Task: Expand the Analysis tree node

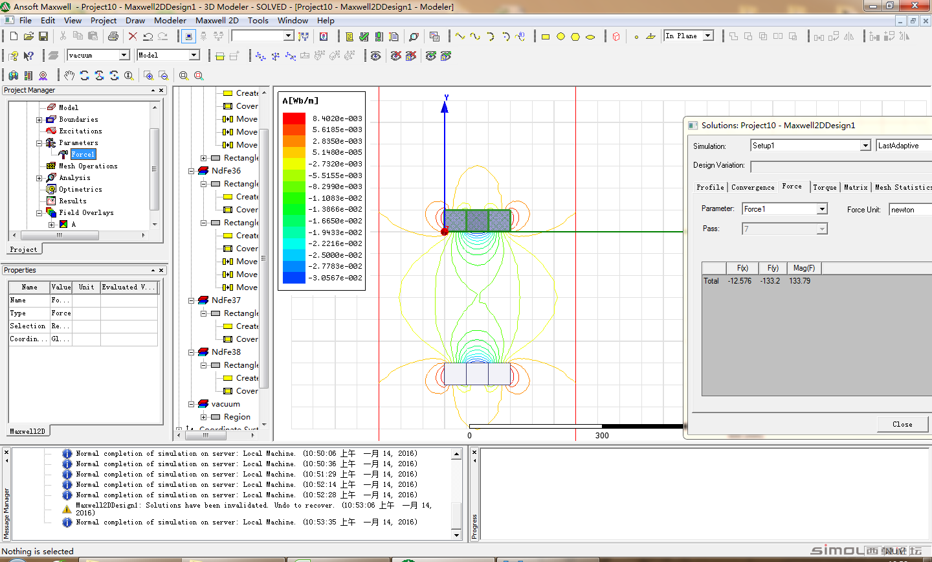Action: [39, 178]
